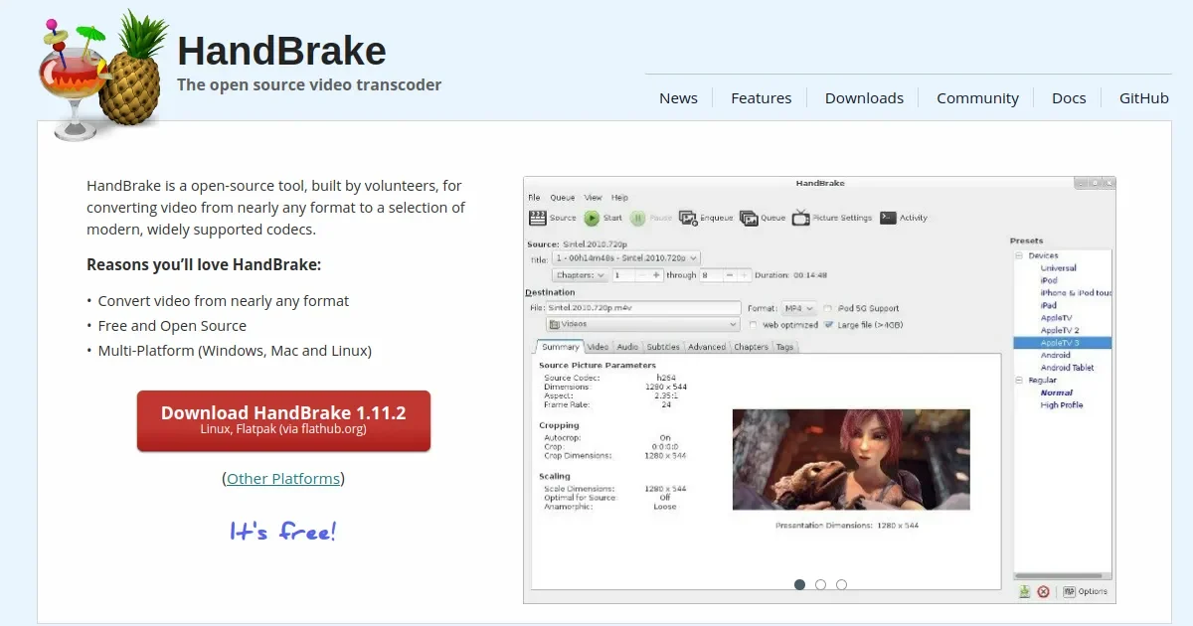The image size is (1193, 626).
Task: Increase start chapter with plus button
Action: [x=656, y=275]
